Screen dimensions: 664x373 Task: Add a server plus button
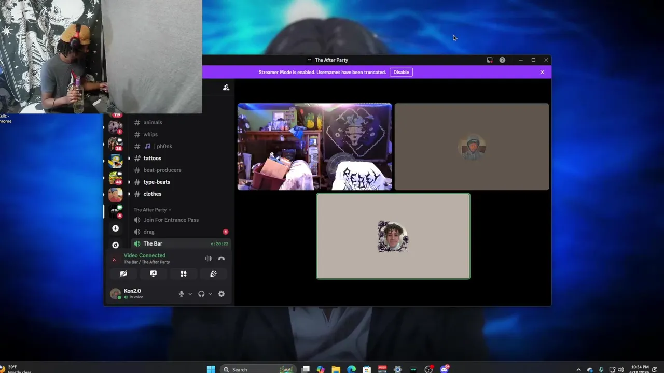(115, 228)
